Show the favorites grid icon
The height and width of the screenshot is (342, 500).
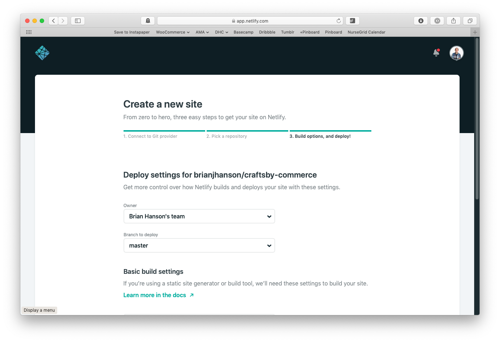[x=29, y=32]
